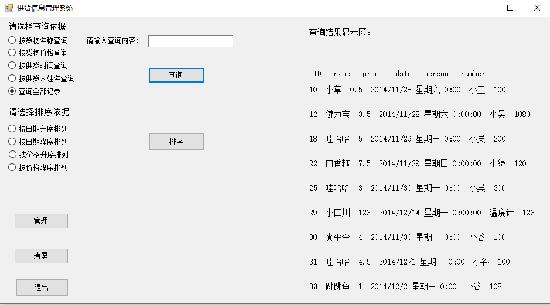Select 按价格升序排列 sorting option
This screenshot has width=550, height=305.
point(38,154)
